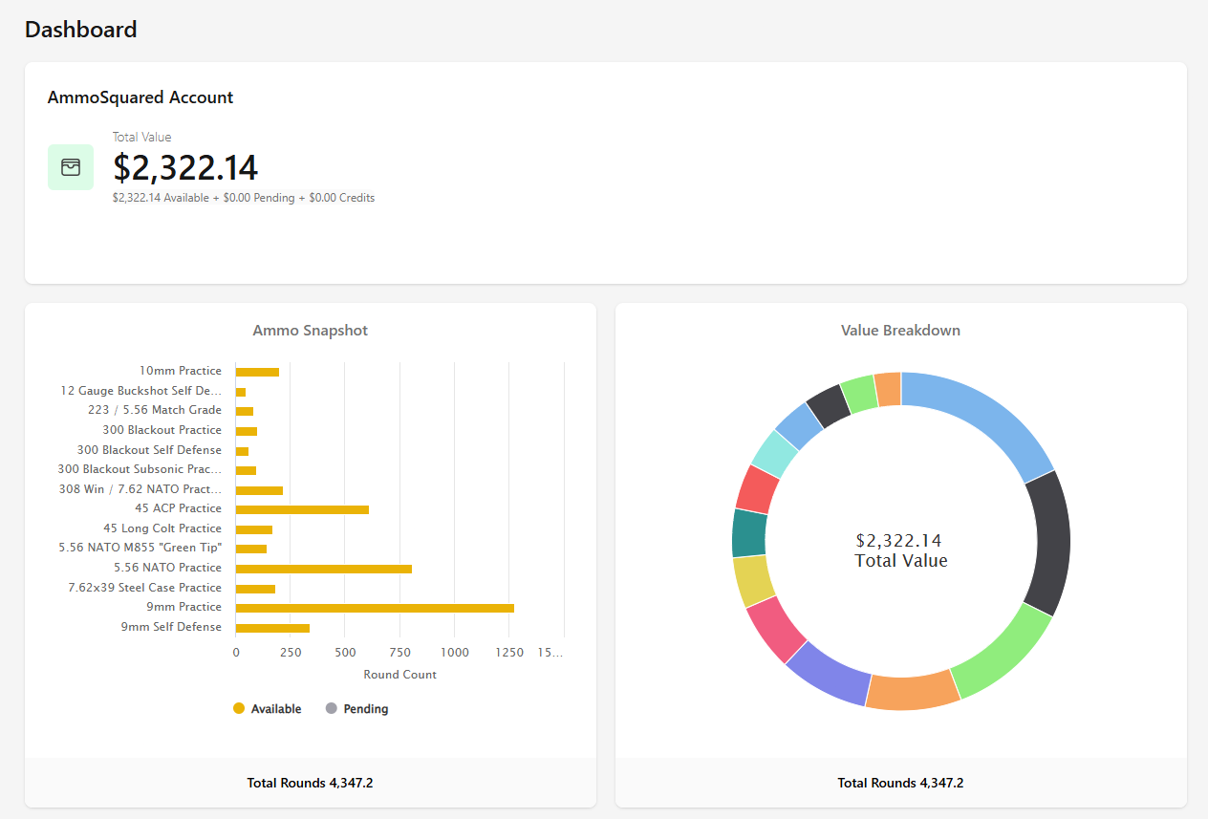Click the yellow donut chart segment

click(x=753, y=580)
